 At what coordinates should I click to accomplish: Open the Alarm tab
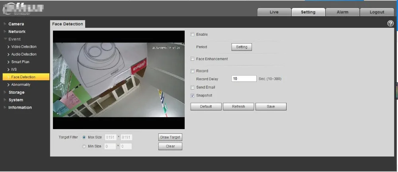tap(342, 12)
